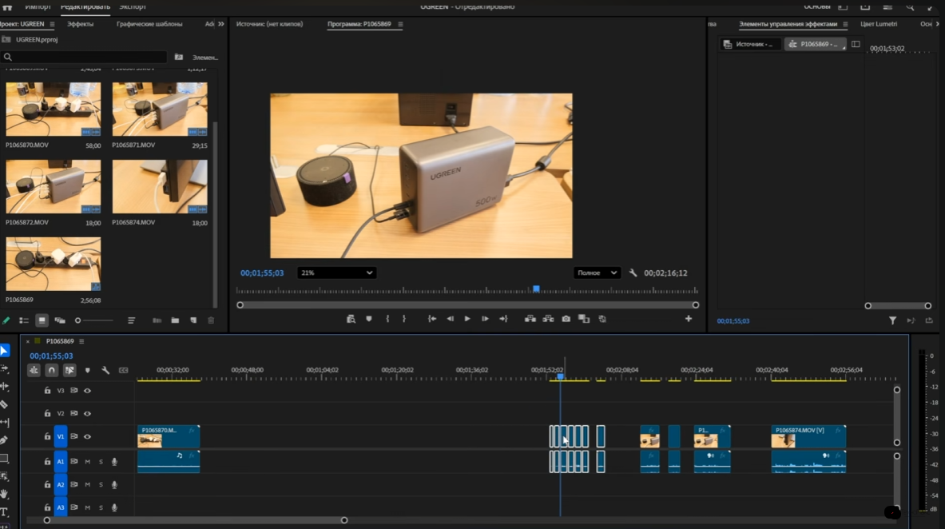
Task: Play the sequence in the Program monitor
Action: (467, 319)
